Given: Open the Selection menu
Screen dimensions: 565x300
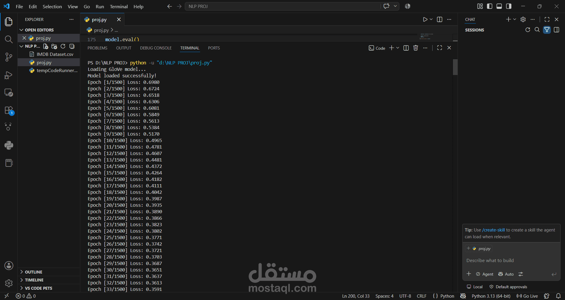Looking at the screenshot, I should coord(52,6).
